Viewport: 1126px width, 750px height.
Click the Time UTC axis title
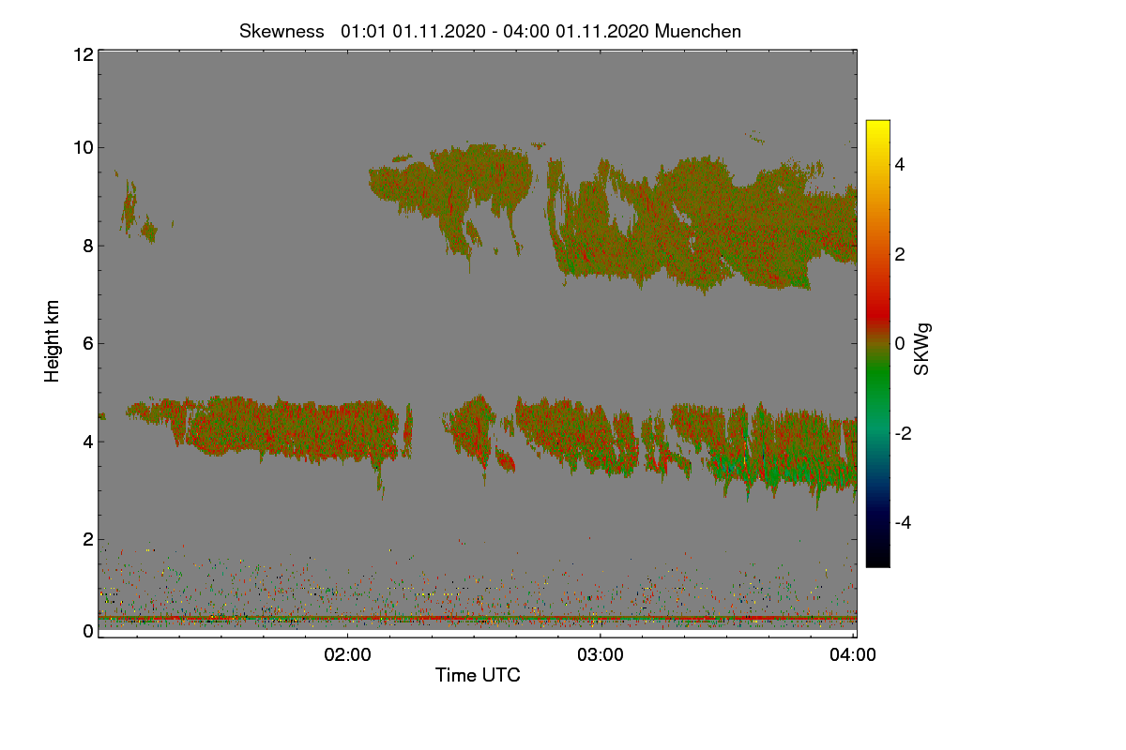click(x=478, y=675)
